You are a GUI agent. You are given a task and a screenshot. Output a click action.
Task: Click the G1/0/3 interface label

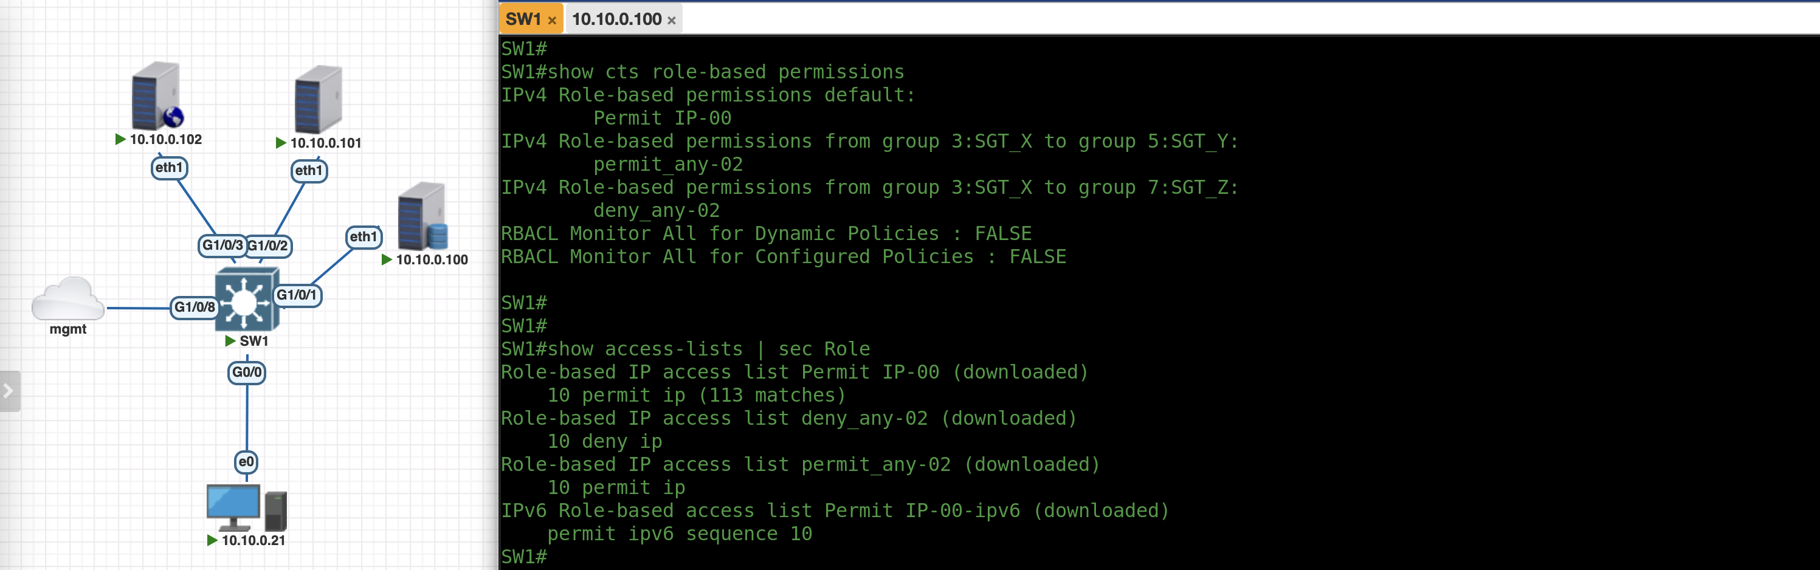222,245
